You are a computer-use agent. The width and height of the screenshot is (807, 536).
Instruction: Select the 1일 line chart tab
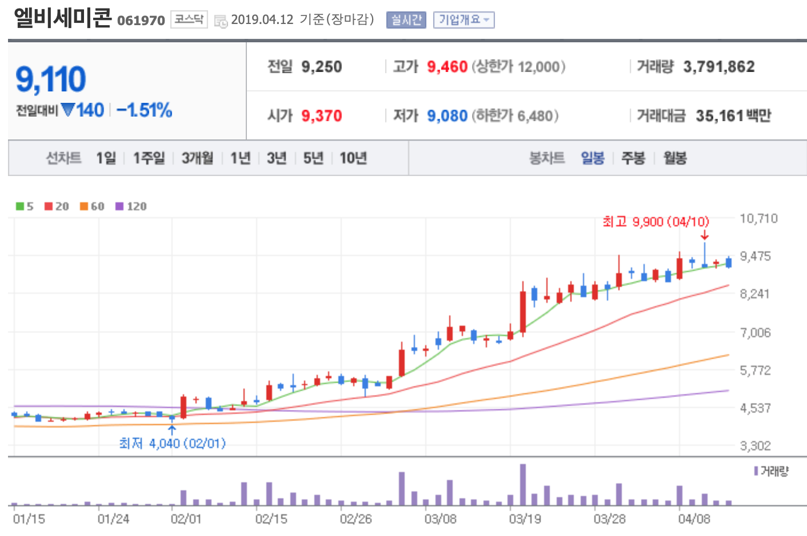pos(106,158)
